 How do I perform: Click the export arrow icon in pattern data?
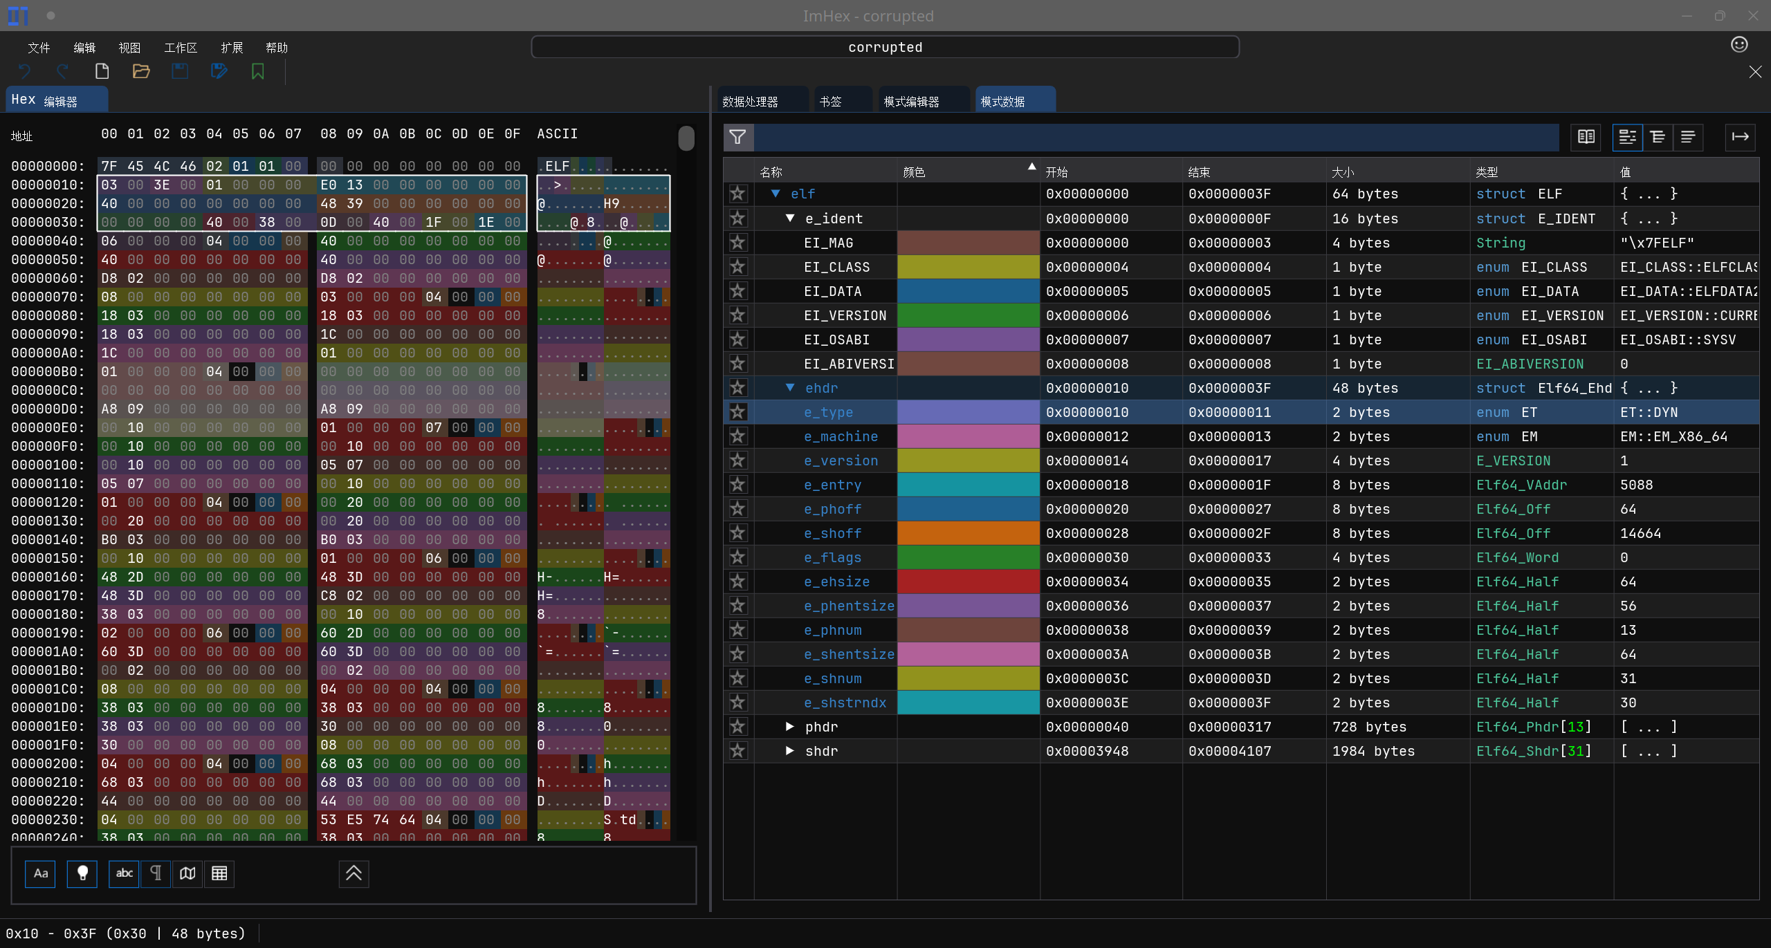click(1740, 137)
